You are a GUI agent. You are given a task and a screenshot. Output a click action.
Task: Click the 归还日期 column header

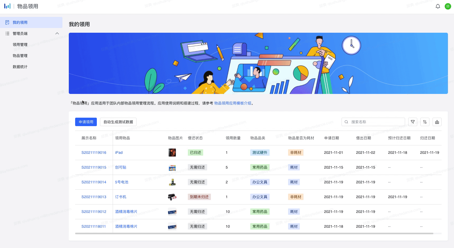428,138
